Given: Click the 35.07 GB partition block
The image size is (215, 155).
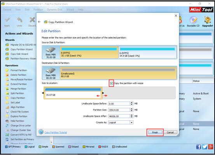Looking at the screenshot, I should click(x=73, y=93).
